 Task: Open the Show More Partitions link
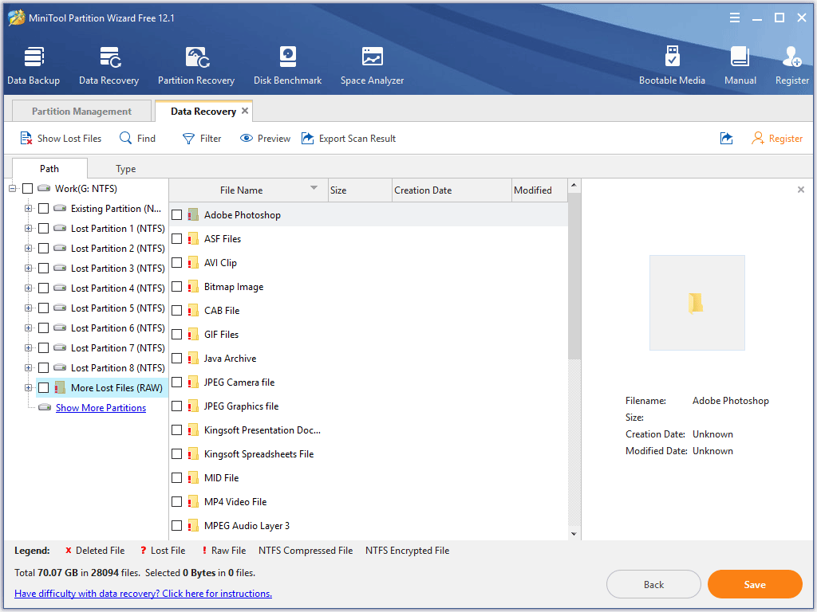pyautogui.click(x=101, y=407)
